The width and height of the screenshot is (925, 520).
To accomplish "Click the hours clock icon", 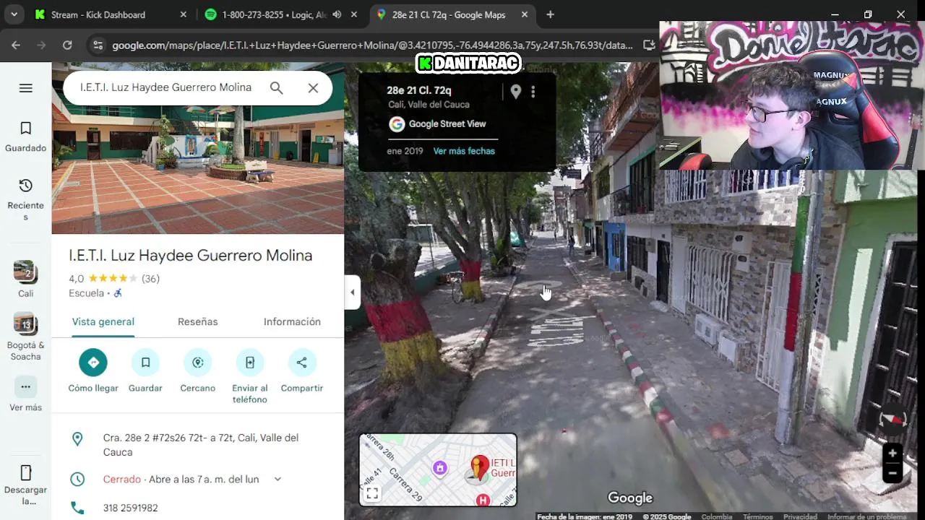I will tap(77, 479).
